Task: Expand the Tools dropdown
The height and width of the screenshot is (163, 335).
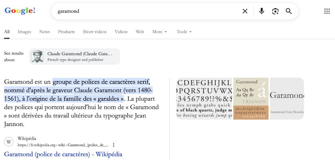Action: (x=184, y=32)
